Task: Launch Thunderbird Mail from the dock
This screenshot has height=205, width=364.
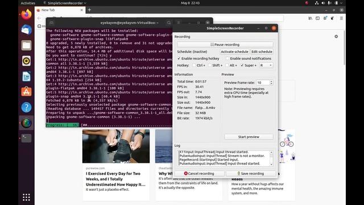Action: (26, 30)
